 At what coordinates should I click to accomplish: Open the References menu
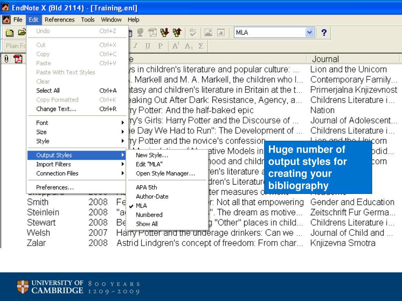point(60,20)
